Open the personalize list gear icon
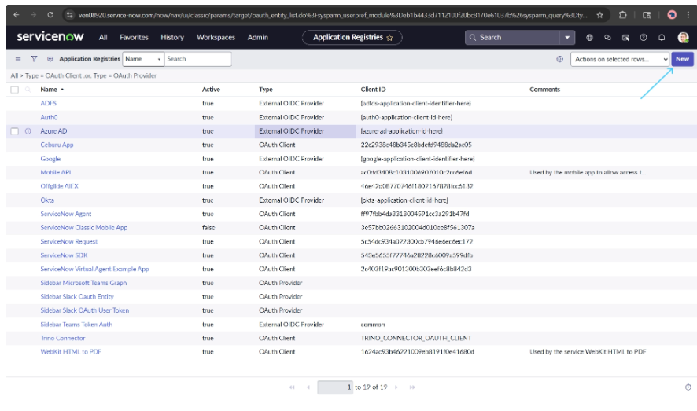 559,59
